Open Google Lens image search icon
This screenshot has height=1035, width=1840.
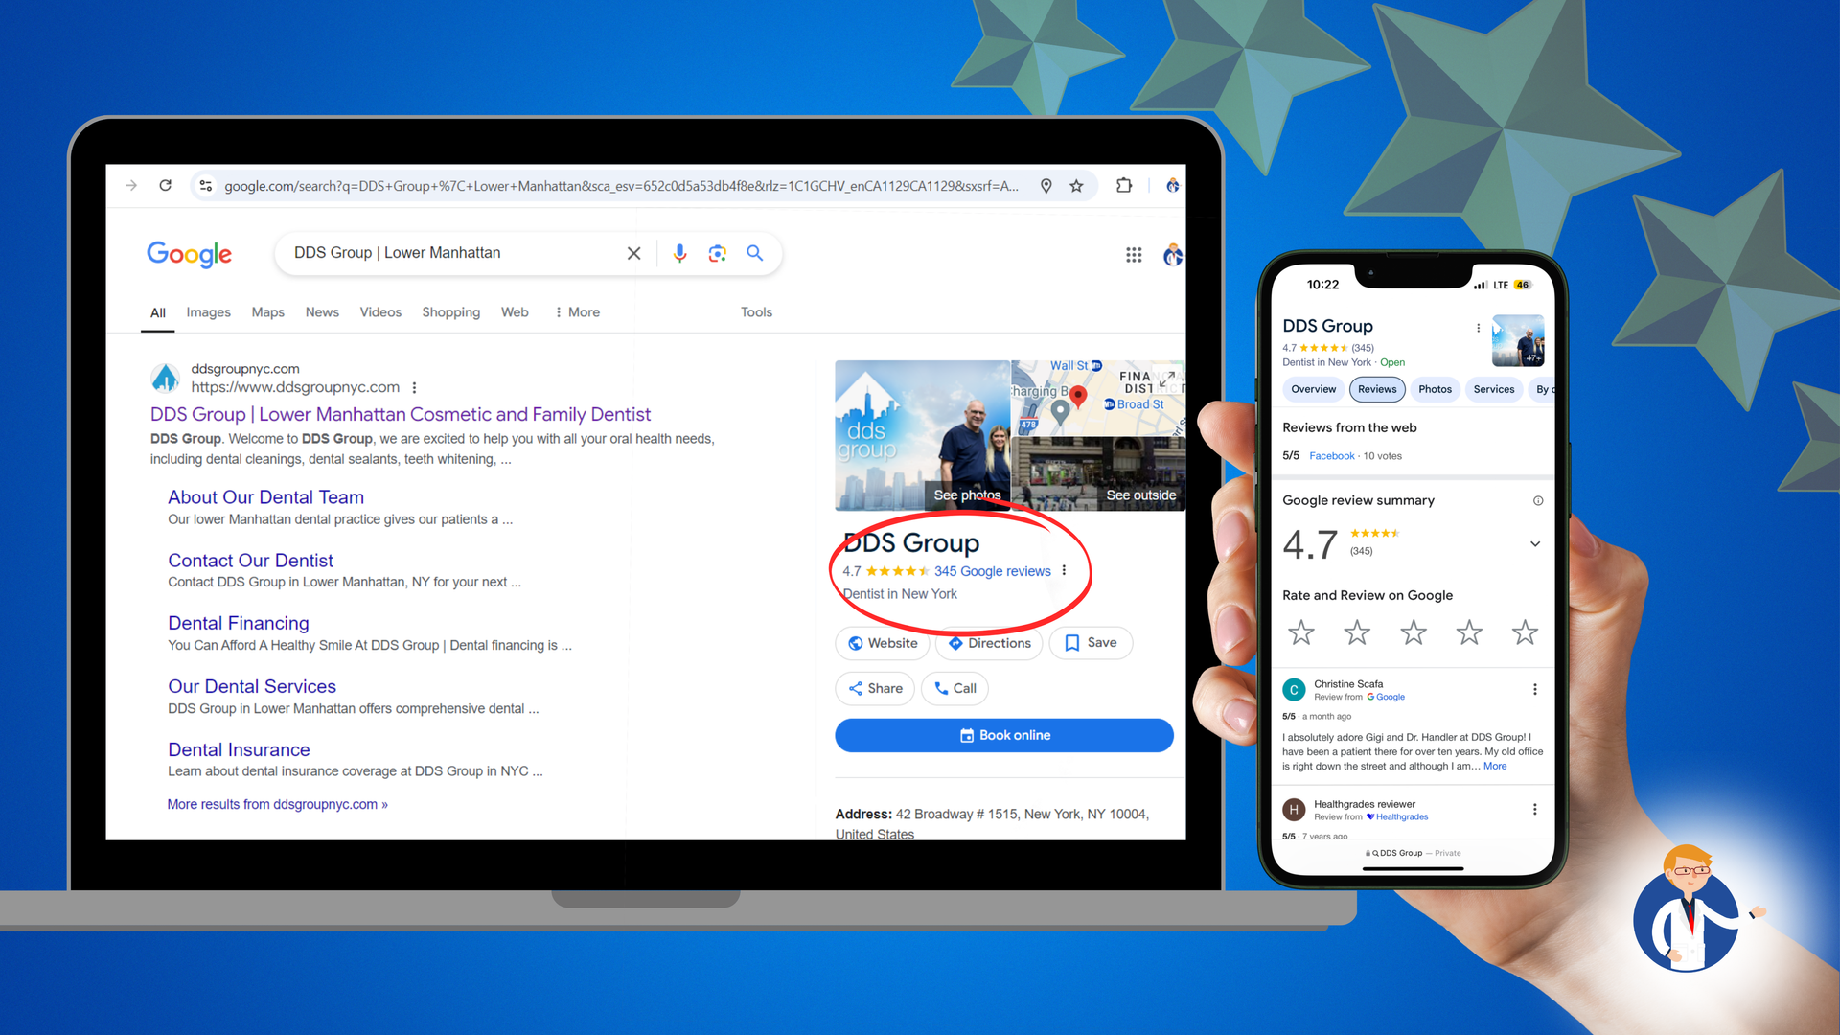717,253
